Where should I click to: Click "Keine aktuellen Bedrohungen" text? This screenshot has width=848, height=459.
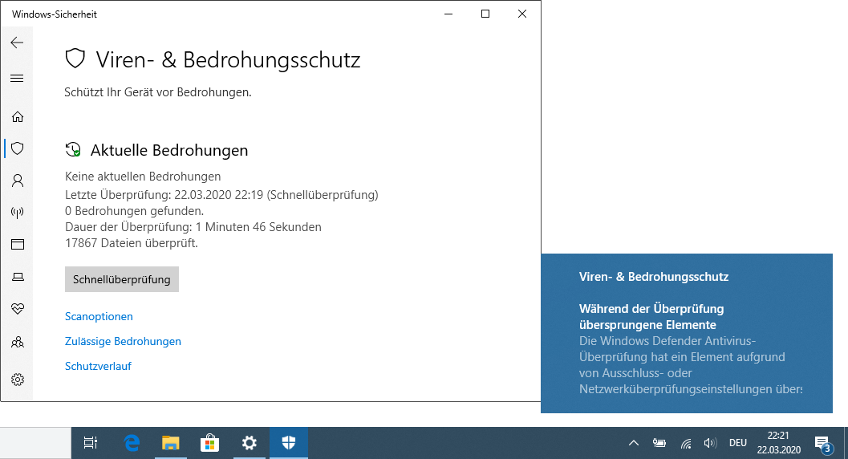click(x=143, y=177)
